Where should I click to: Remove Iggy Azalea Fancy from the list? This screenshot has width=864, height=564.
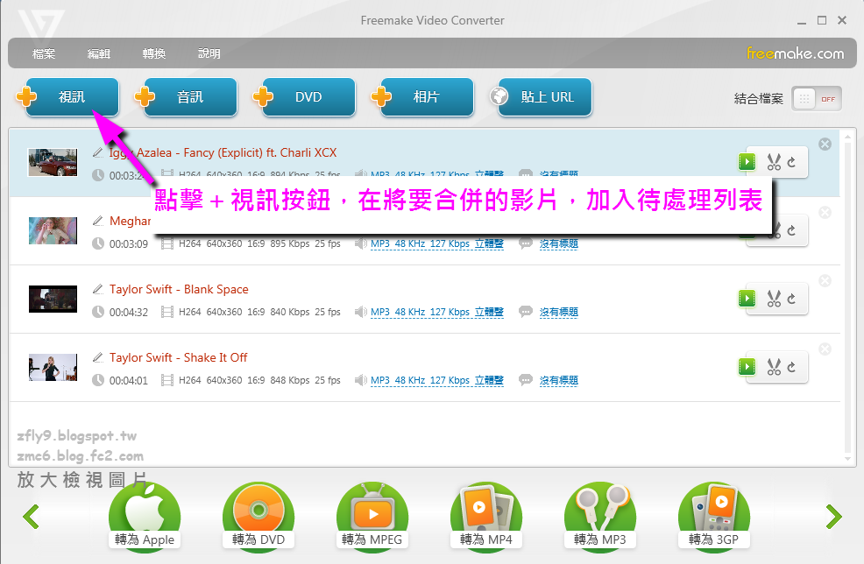coord(825,145)
